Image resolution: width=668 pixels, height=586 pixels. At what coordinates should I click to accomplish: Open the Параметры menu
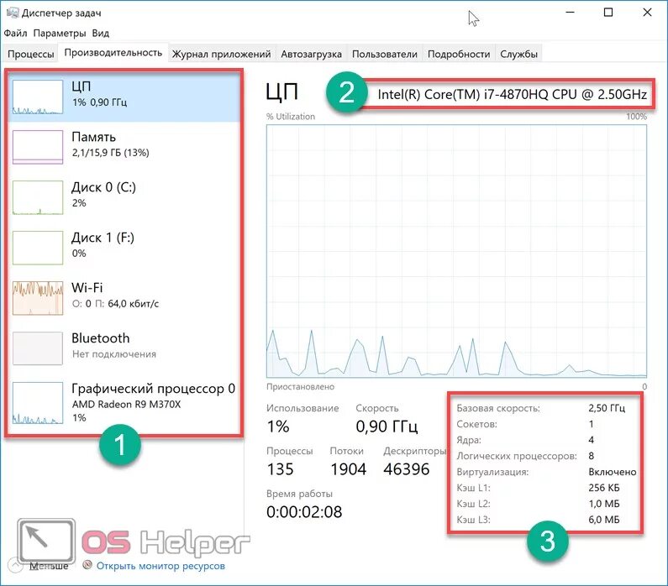click(x=59, y=34)
